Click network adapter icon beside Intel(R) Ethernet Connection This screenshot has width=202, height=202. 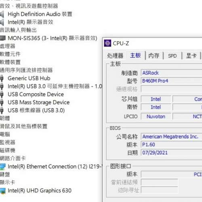tap(3, 166)
